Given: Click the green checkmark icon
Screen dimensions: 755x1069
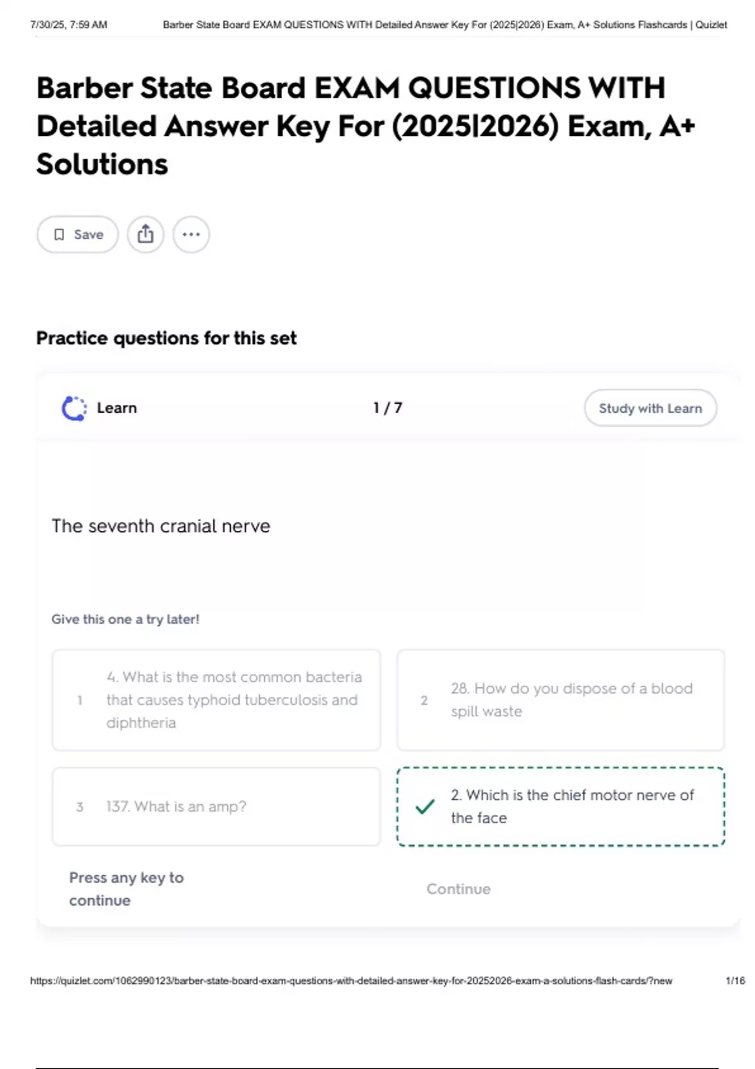Looking at the screenshot, I should (x=425, y=806).
